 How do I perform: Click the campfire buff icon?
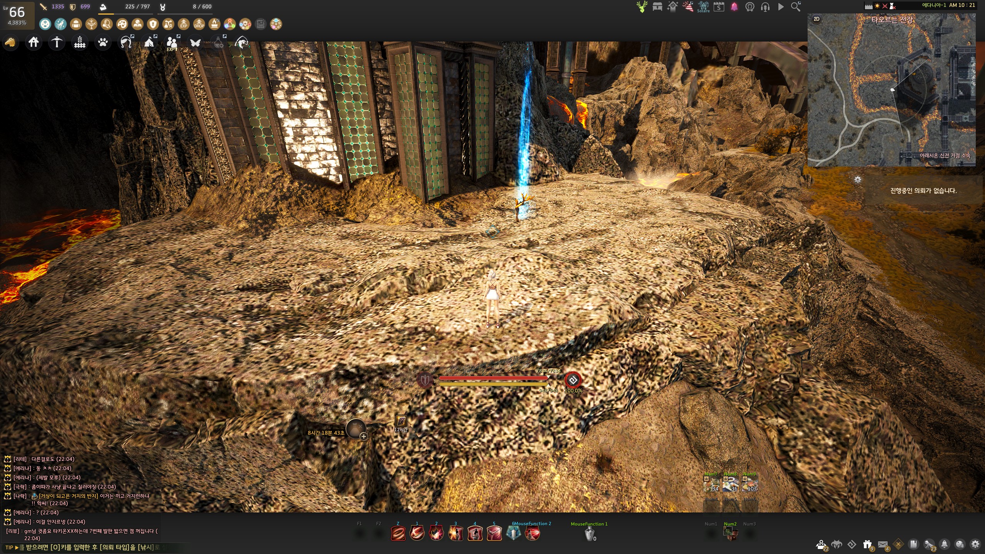click(x=214, y=24)
